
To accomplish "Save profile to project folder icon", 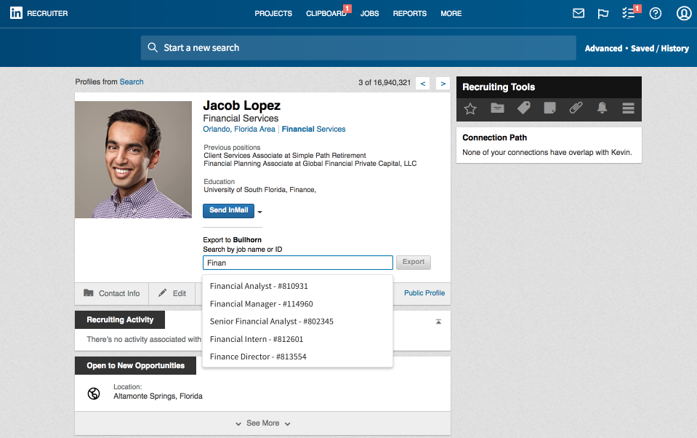I will pyautogui.click(x=497, y=108).
